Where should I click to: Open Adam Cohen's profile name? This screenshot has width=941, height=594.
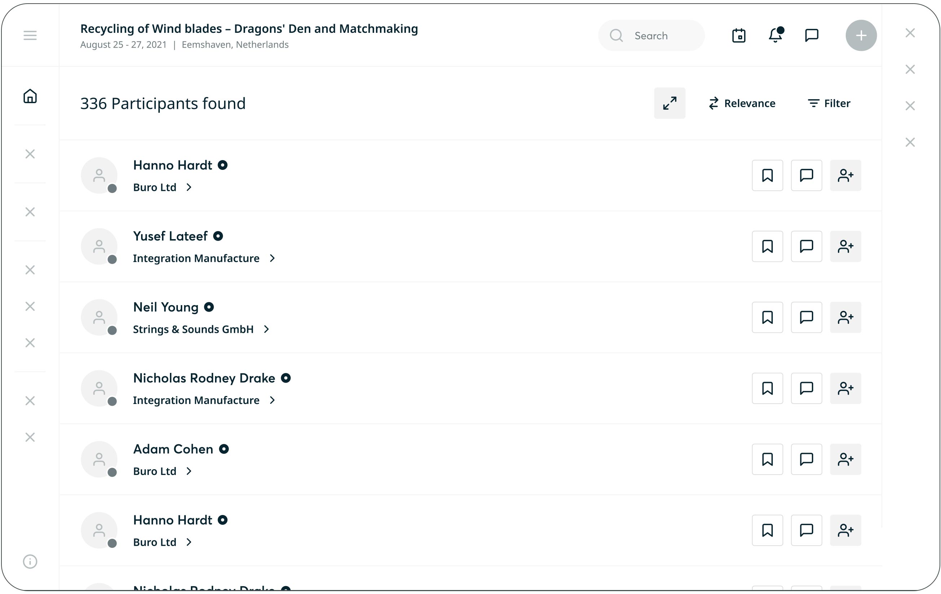point(173,449)
